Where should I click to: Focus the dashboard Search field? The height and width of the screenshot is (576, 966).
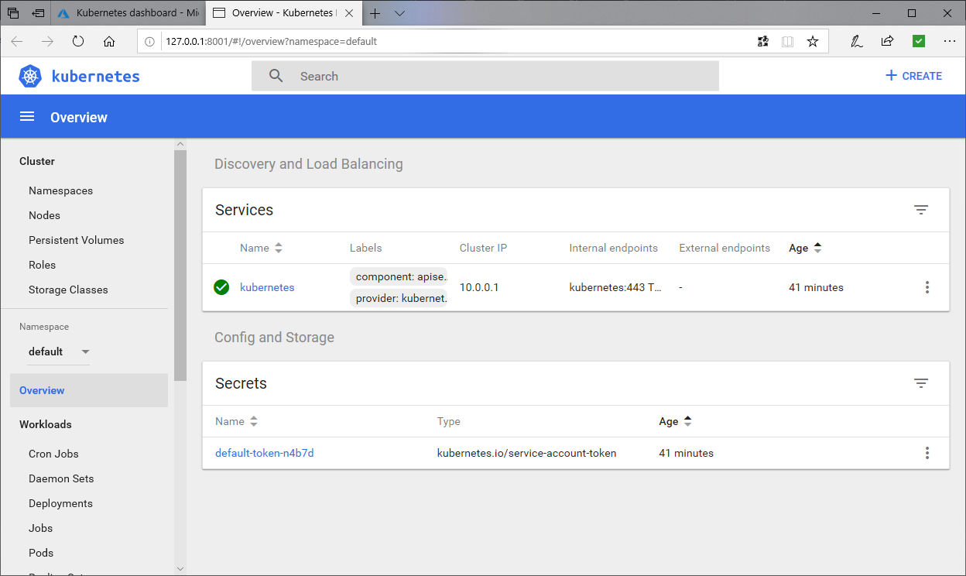click(x=485, y=76)
